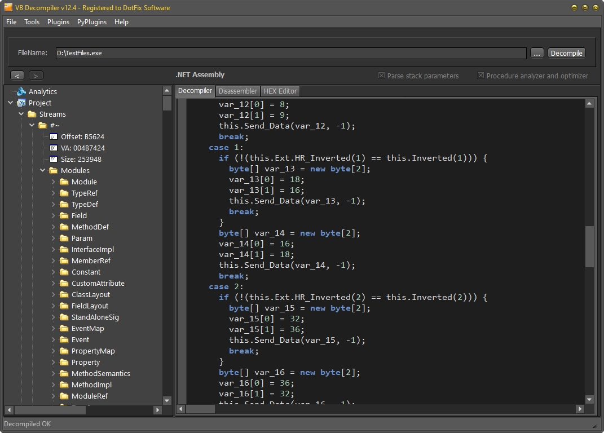Click the Analytics icon in the tree

pyautogui.click(x=21, y=92)
